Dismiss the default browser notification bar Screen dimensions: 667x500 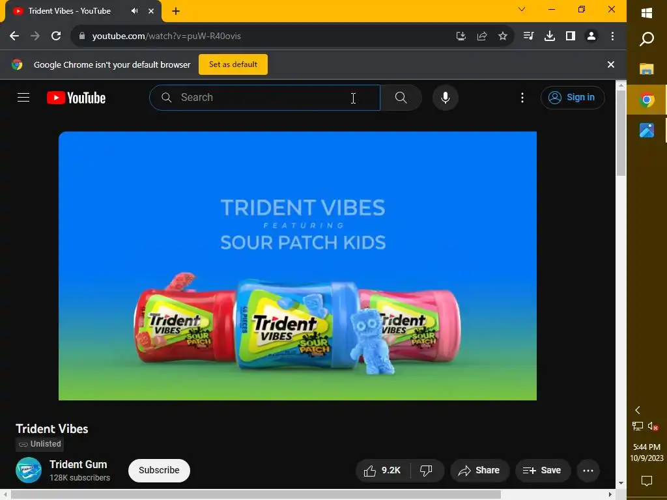tap(611, 64)
